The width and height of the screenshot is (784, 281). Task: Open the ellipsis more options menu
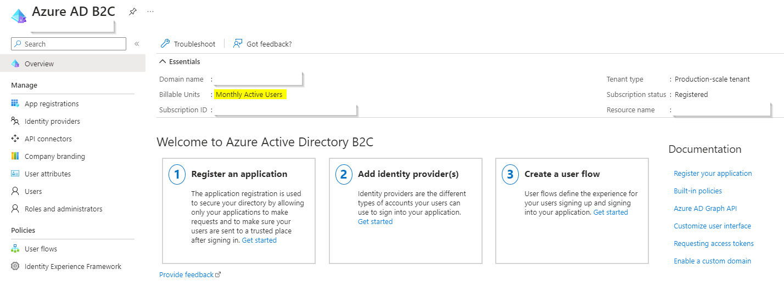(150, 12)
